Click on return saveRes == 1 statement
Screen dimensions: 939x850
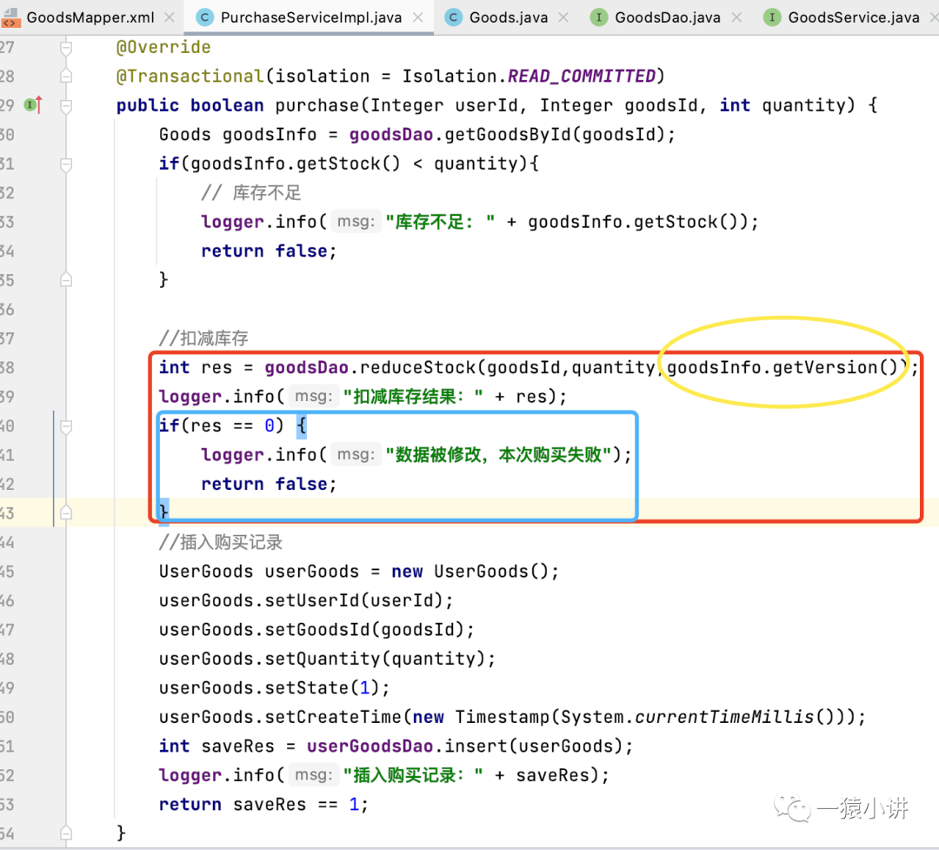point(263,805)
